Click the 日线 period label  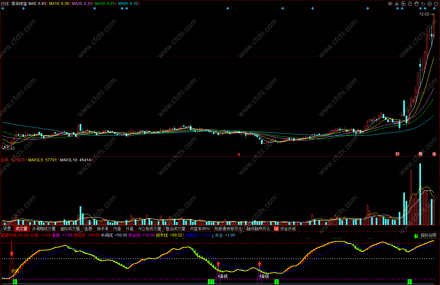(x=5, y=4)
